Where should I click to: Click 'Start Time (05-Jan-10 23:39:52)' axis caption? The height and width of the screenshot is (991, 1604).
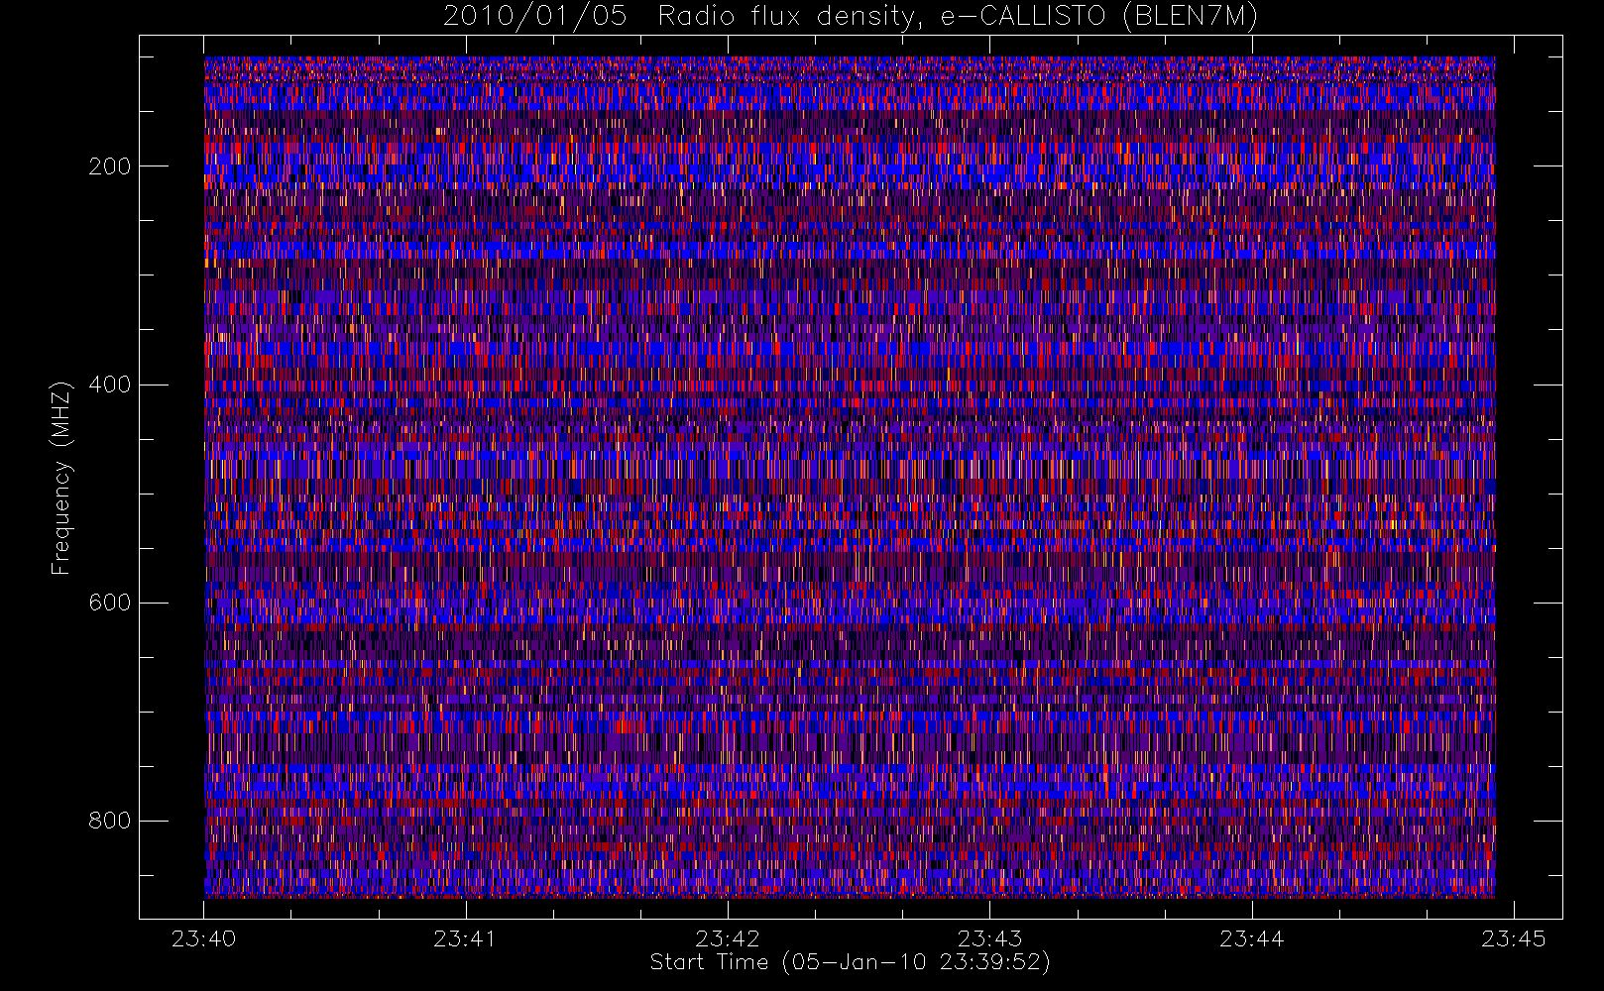[x=850, y=962]
